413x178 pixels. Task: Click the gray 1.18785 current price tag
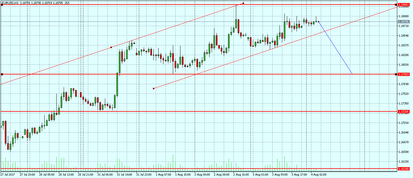click(x=403, y=22)
